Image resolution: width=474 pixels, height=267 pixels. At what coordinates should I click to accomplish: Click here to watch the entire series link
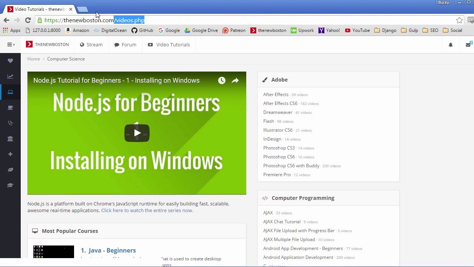147,210
